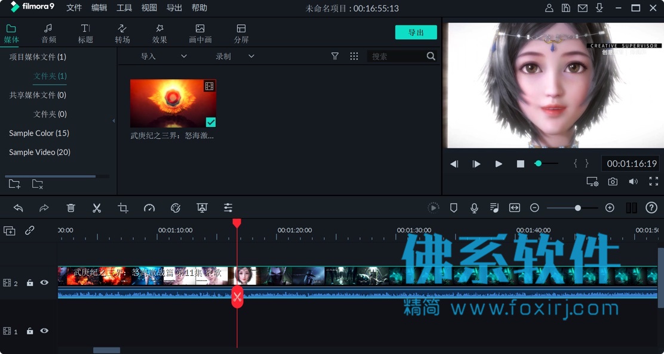Toggle track 2 lock icon

pos(30,282)
